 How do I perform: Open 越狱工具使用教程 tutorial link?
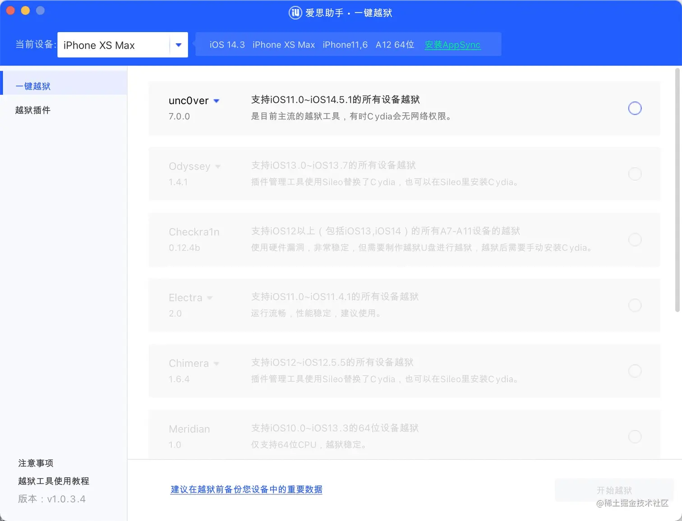click(x=54, y=481)
